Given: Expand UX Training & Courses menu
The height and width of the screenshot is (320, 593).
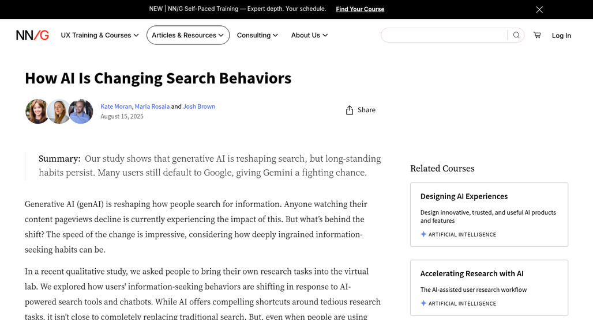Looking at the screenshot, I should click(100, 35).
